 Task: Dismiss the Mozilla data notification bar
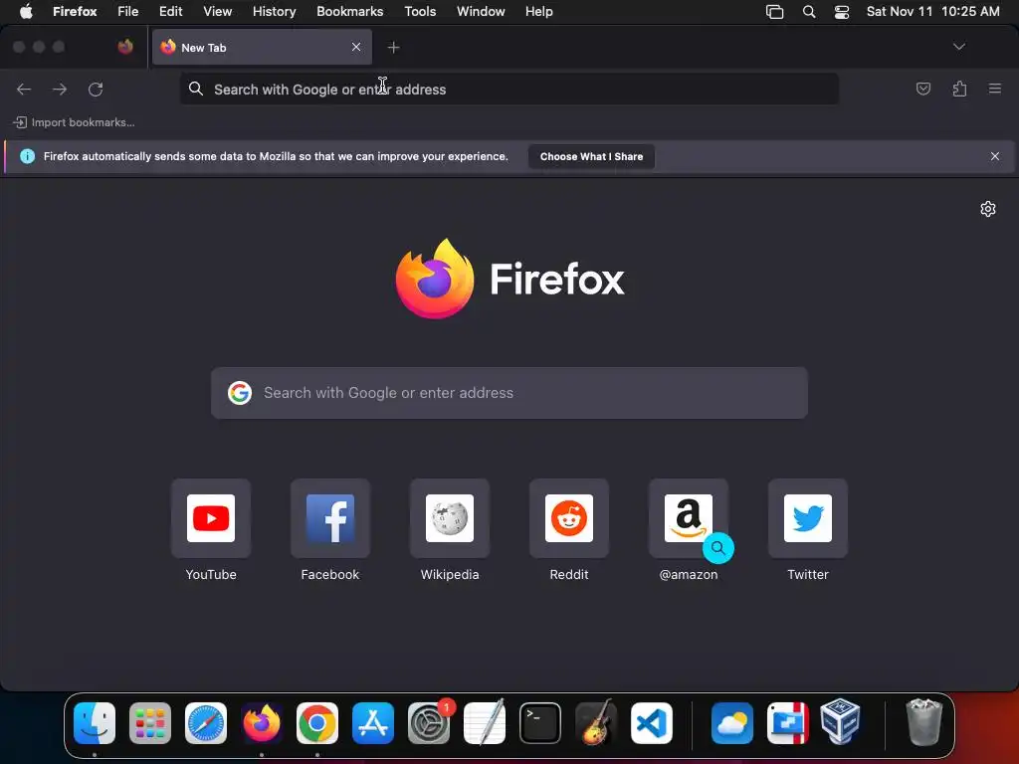[x=995, y=156]
